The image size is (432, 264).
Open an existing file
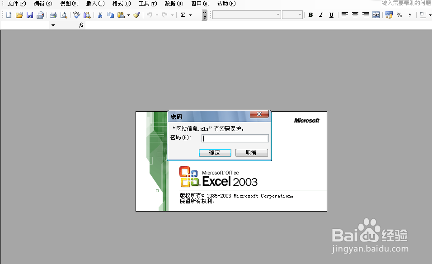click(19, 14)
